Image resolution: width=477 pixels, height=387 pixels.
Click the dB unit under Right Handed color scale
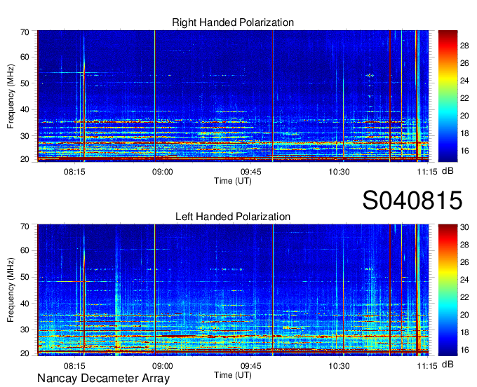[448, 171]
